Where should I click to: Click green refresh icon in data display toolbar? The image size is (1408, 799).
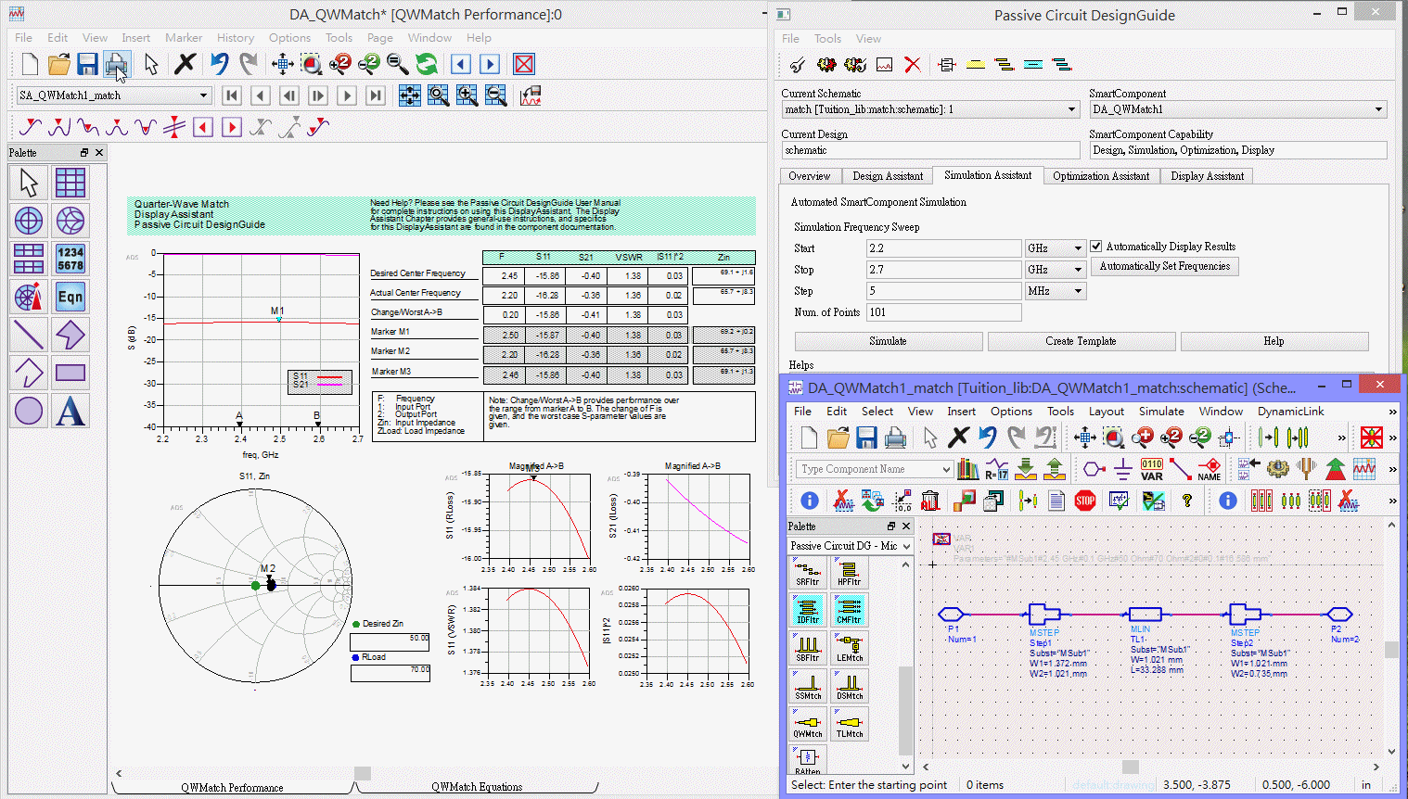[427, 64]
